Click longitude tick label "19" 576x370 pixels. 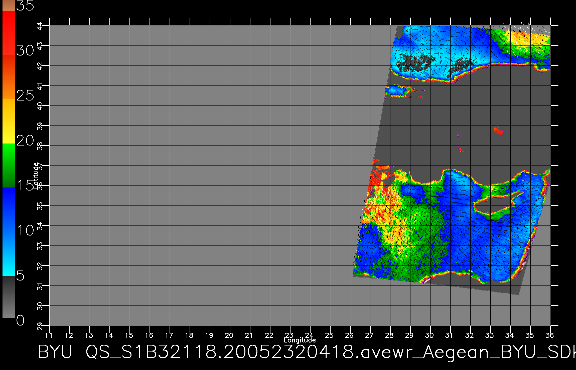pos(209,335)
